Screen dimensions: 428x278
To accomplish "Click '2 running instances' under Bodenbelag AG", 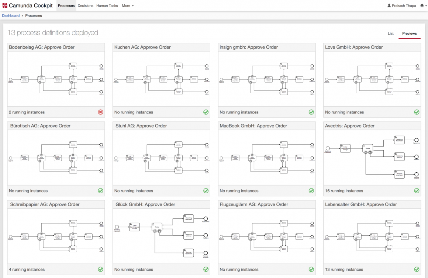I will click(27, 112).
